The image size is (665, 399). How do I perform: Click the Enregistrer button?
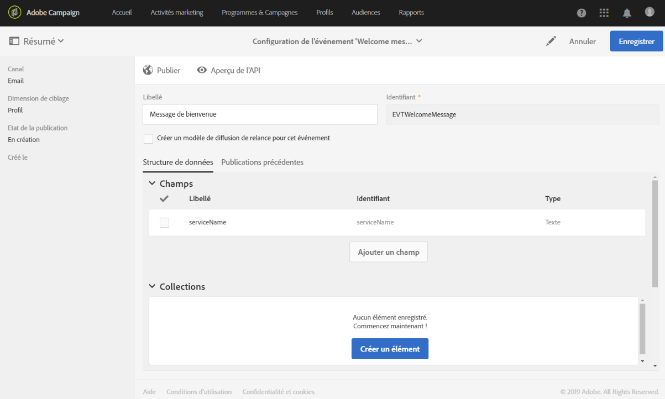click(x=636, y=41)
